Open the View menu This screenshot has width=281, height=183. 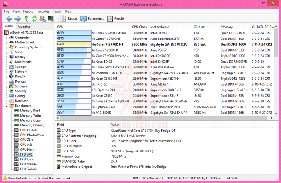[16, 11]
